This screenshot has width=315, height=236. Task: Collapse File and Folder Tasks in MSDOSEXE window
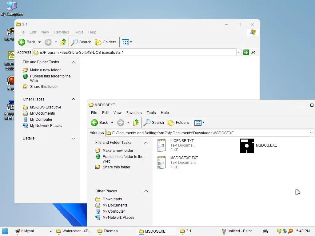pos(146,143)
